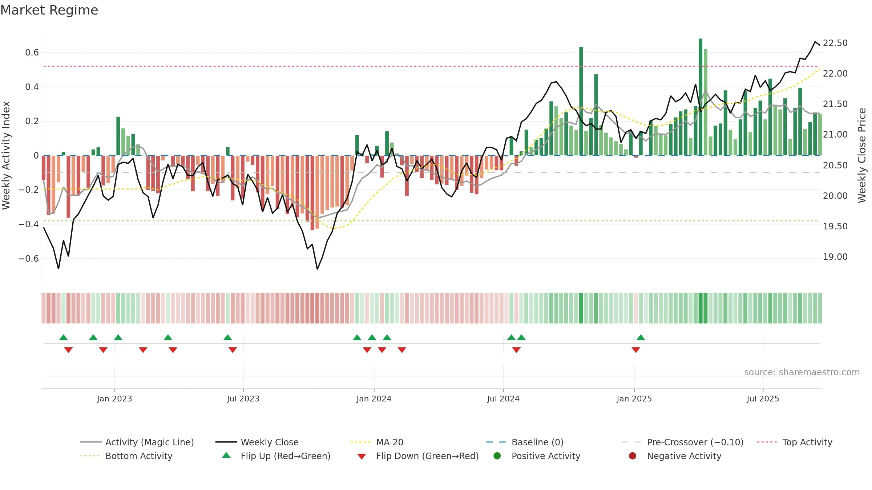
Task: Click the 19.00 price axis label
Action: pos(835,257)
